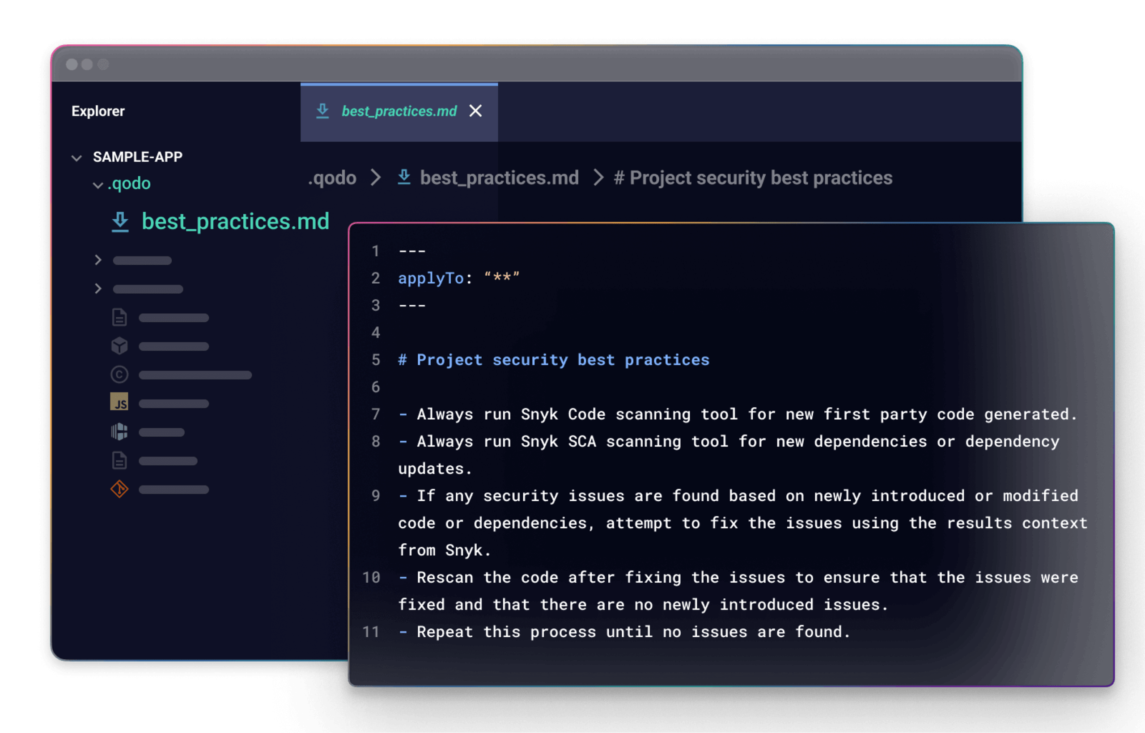Collapse the .qodo folder chevron

[x=98, y=185]
